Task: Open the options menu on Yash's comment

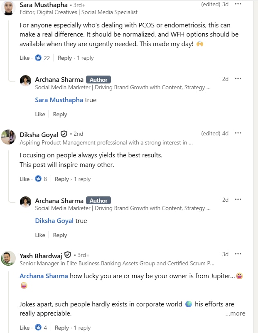Action: click(x=238, y=254)
